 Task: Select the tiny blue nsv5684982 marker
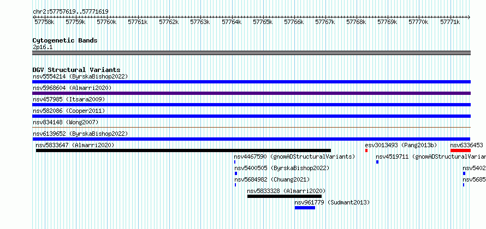pos(235,185)
